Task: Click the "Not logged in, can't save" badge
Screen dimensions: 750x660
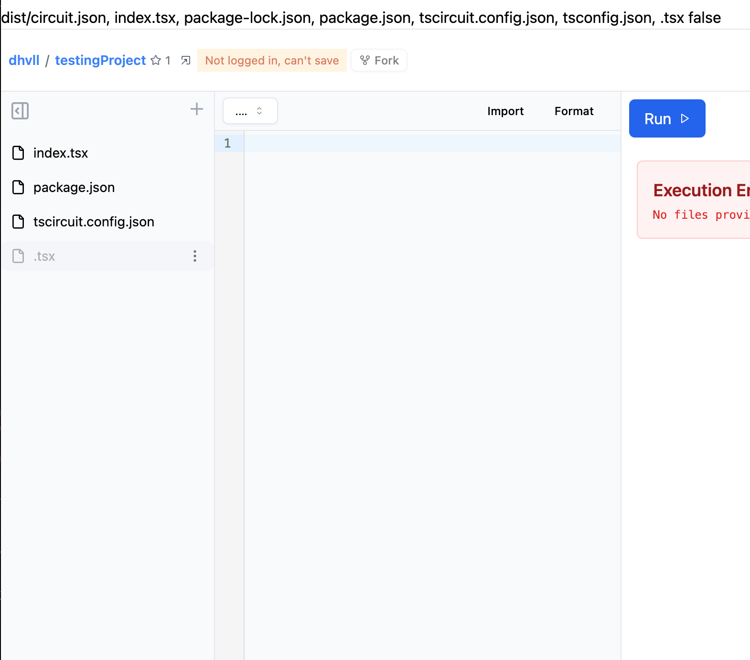Action: click(x=272, y=61)
